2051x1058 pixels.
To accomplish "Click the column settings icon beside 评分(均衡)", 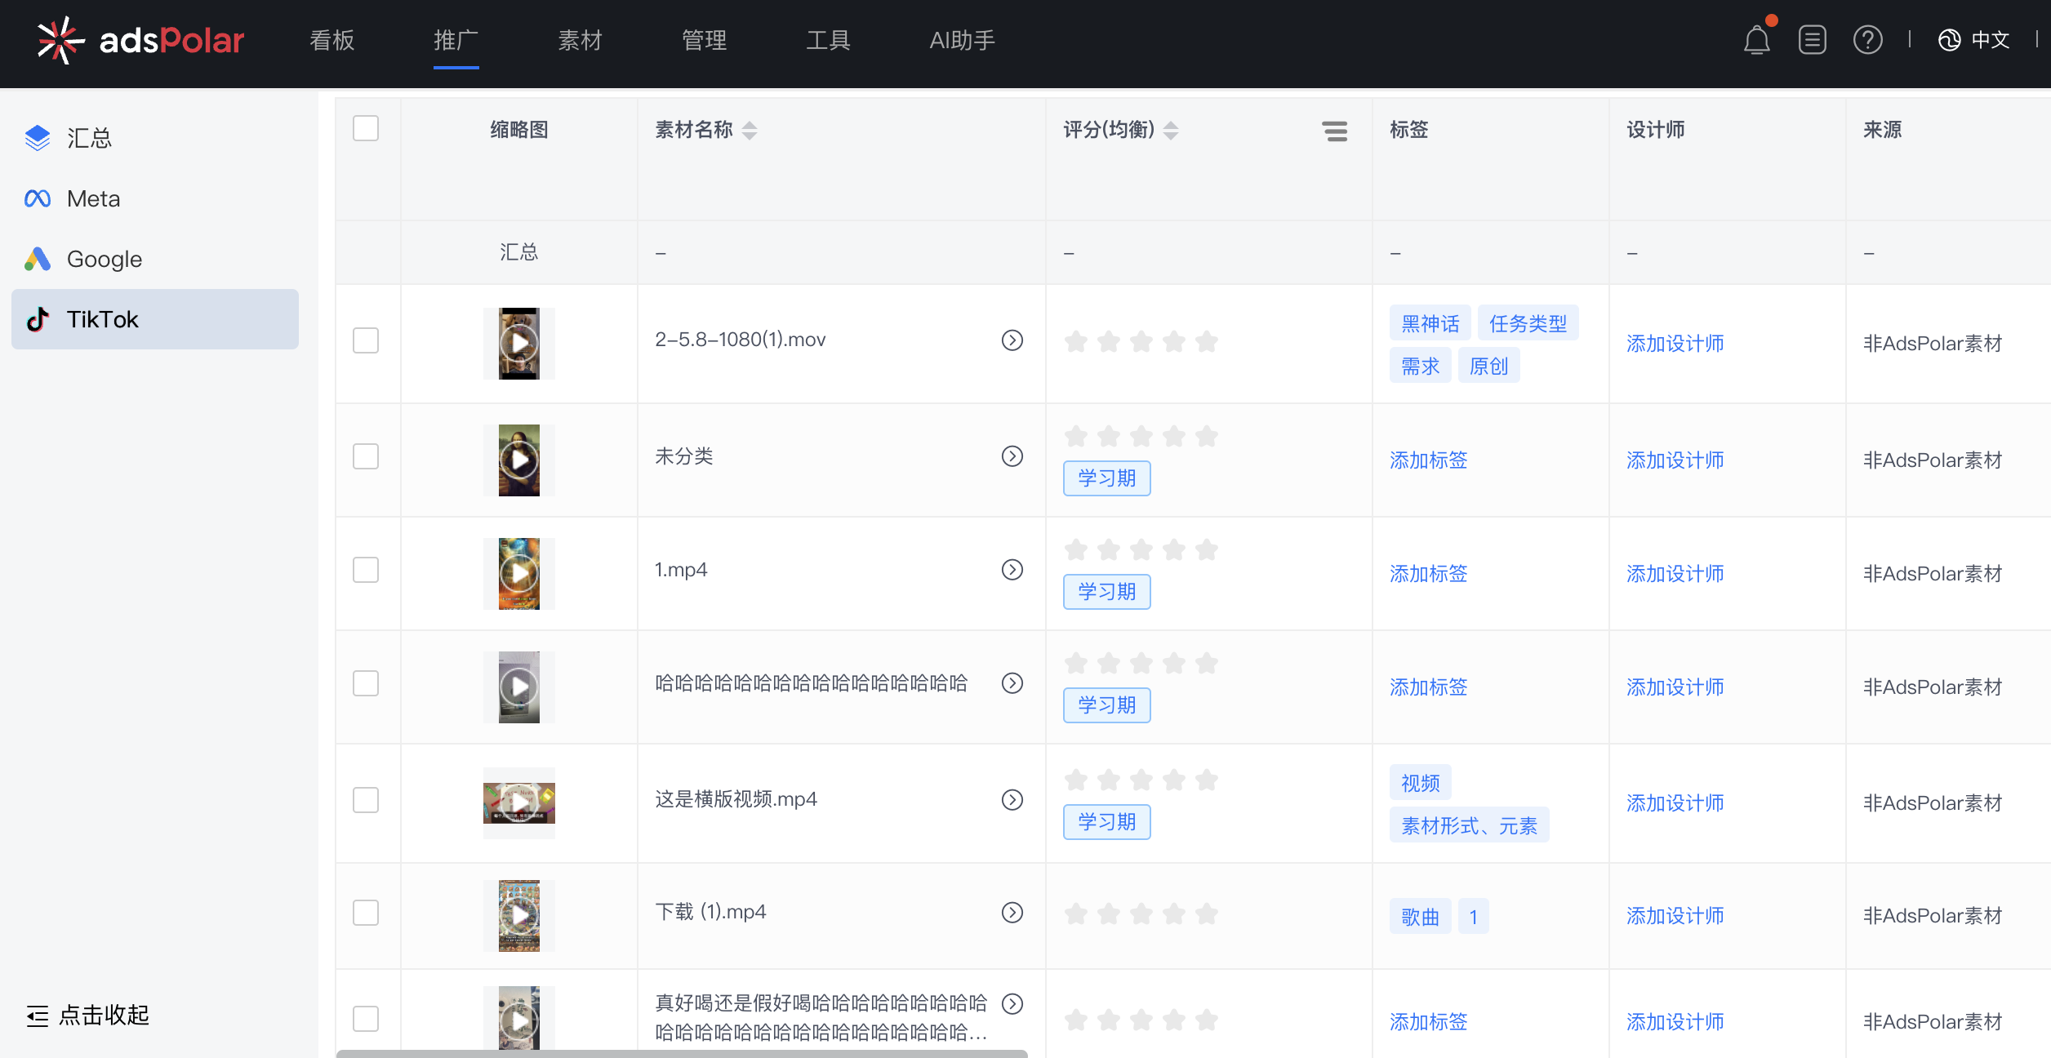I will click(x=1335, y=131).
